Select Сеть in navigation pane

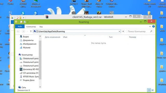pyautogui.click(x=22, y=87)
